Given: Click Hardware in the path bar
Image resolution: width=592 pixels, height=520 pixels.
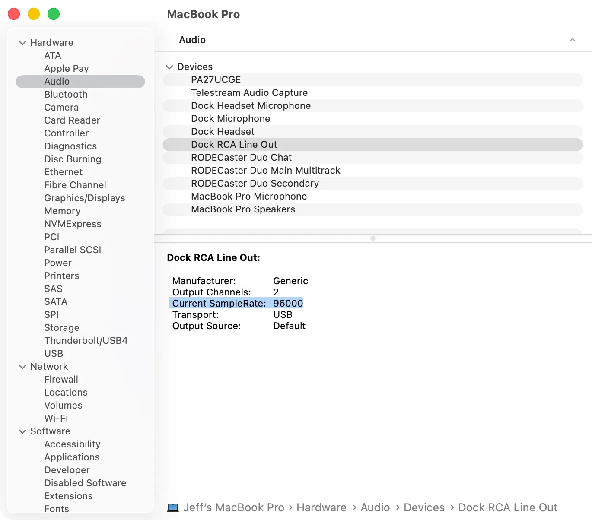Looking at the screenshot, I should tap(321, 507).
